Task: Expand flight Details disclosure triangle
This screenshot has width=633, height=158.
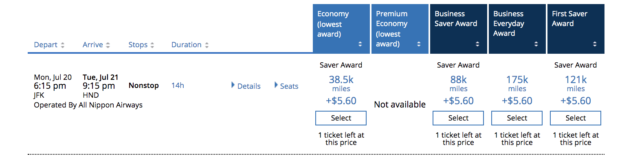Action: [233, 85]
